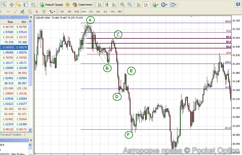242x155 pixels.
Task: Switch chart to bar chart mode
Action: pyautogui.click(x=100, y=5)
